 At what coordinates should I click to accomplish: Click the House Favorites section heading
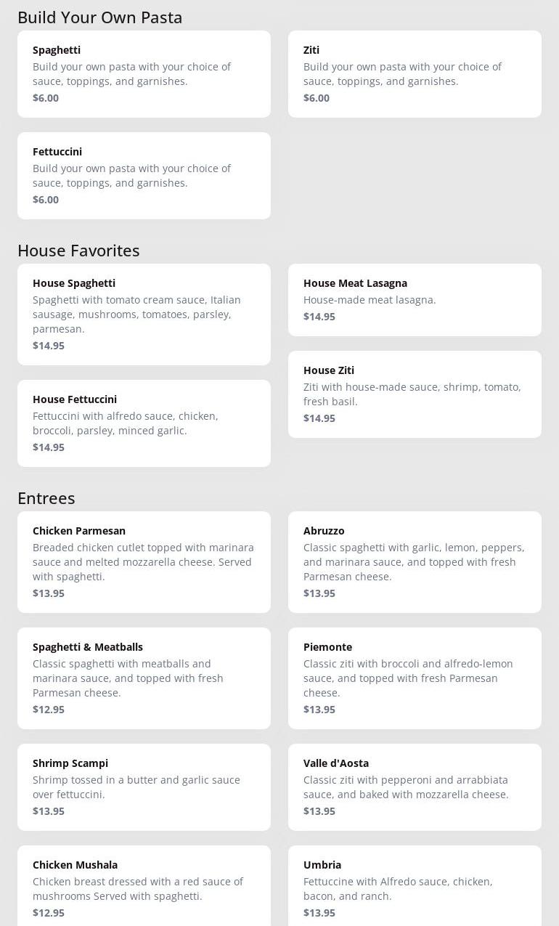tap(78, 251)
